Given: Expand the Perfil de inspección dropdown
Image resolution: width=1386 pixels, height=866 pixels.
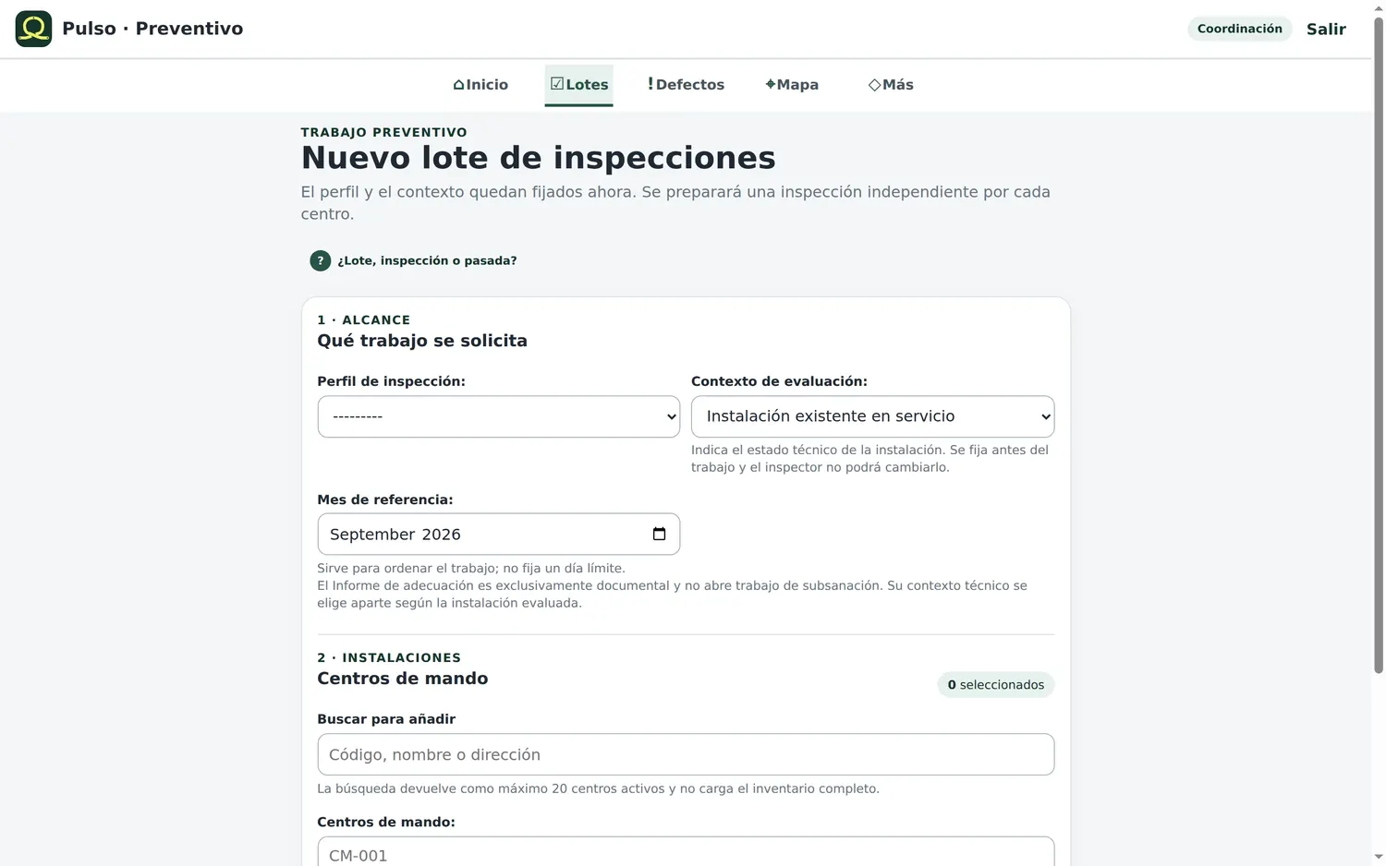Looking at the screenshot, I should 499,416.
